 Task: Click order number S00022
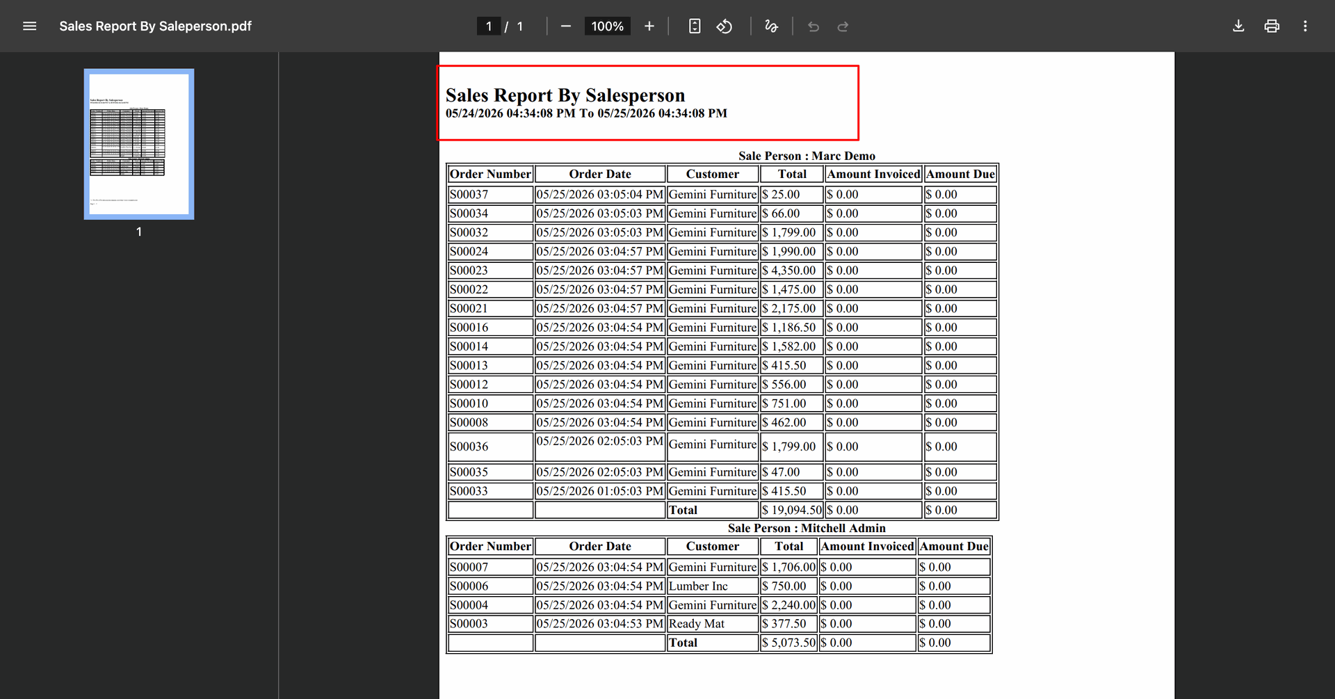469,289
